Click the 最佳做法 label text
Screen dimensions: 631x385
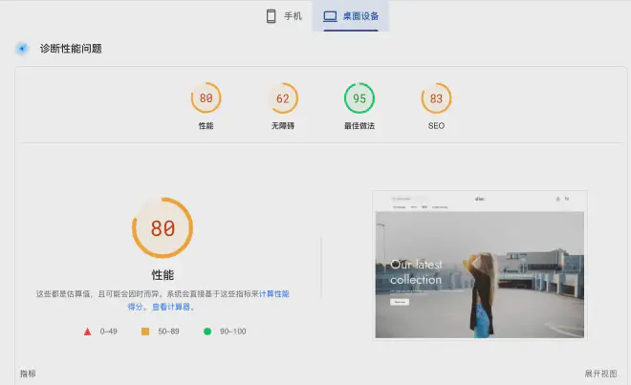point(359,126)
